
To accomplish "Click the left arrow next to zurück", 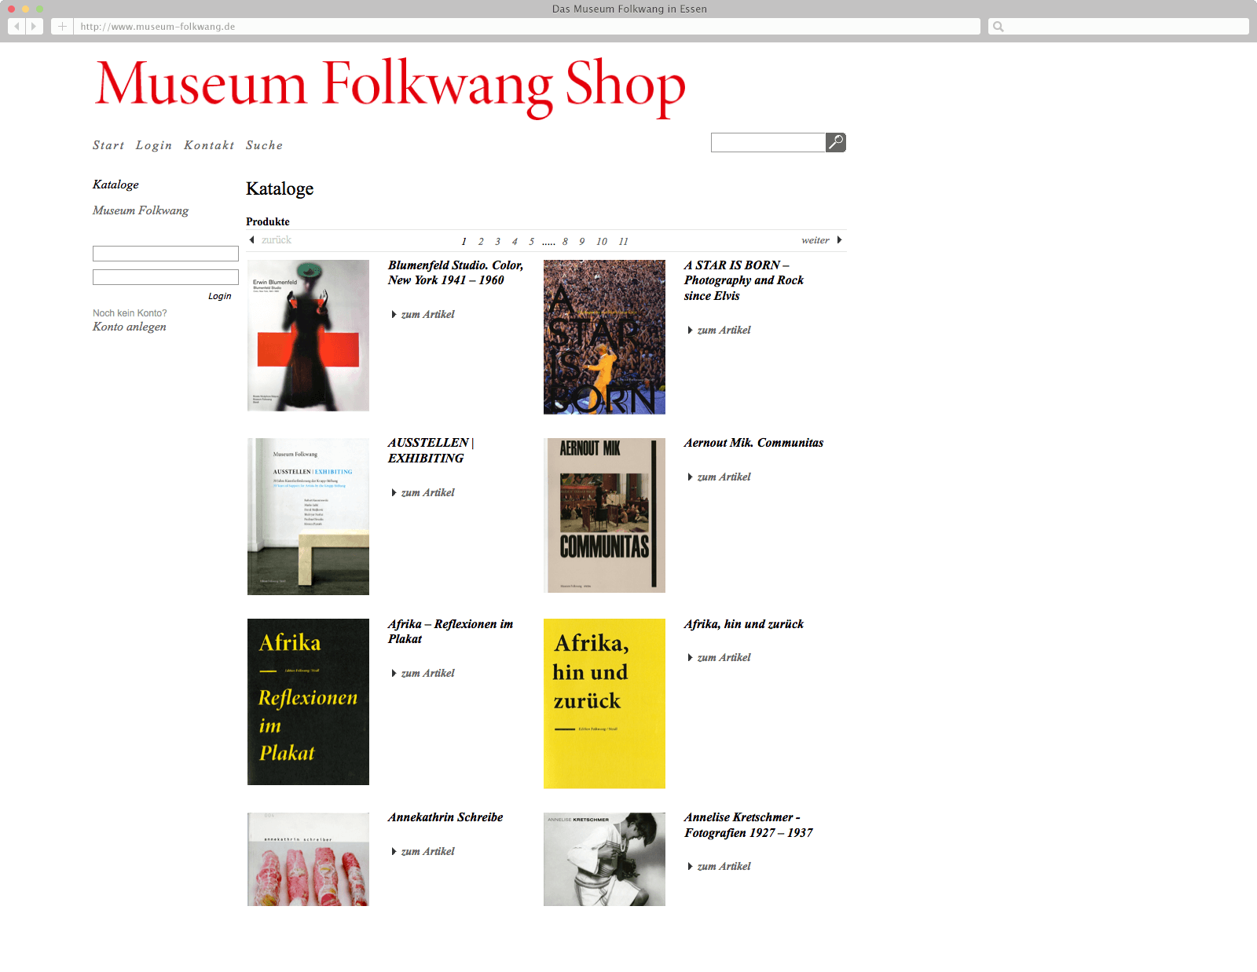I will pyautogui.click(x=251, y=239).
